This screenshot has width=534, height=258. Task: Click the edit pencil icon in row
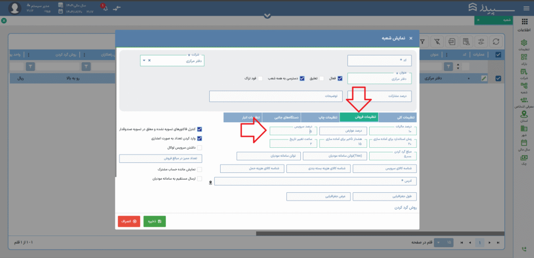pyautogui.click(x=484, y=78)
